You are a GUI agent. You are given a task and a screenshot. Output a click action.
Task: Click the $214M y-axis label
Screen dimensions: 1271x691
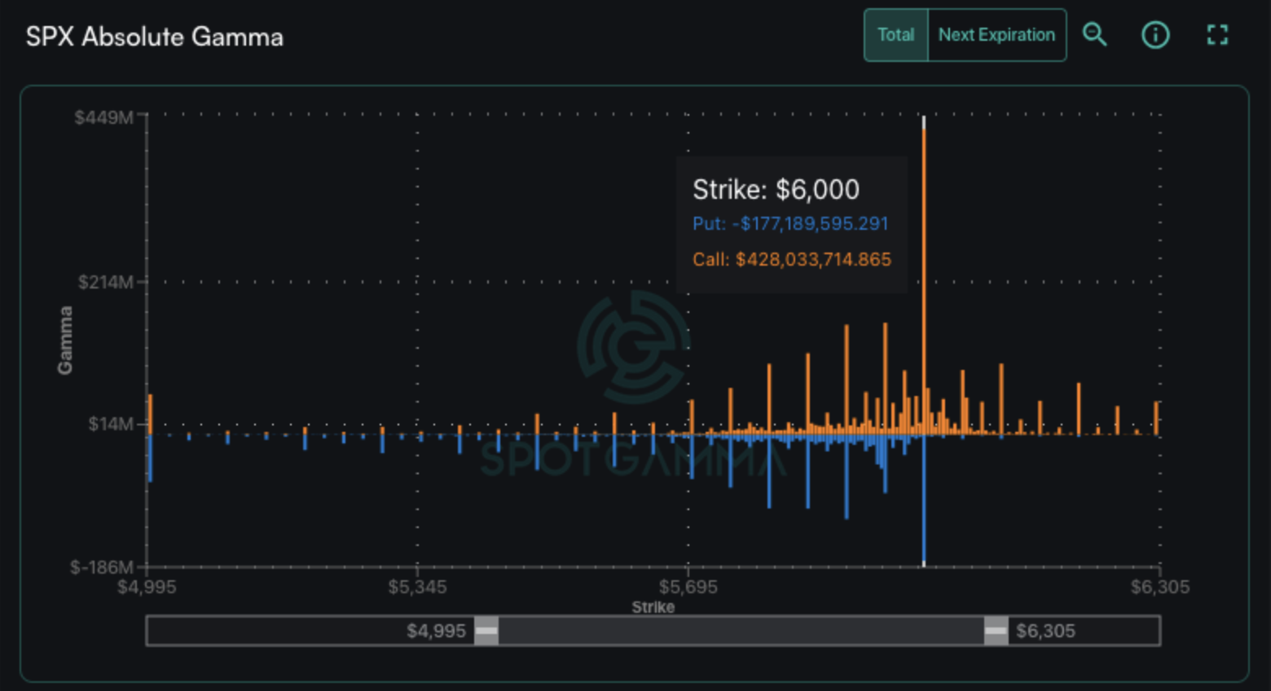pyautogui.click(x=105, y=282)
